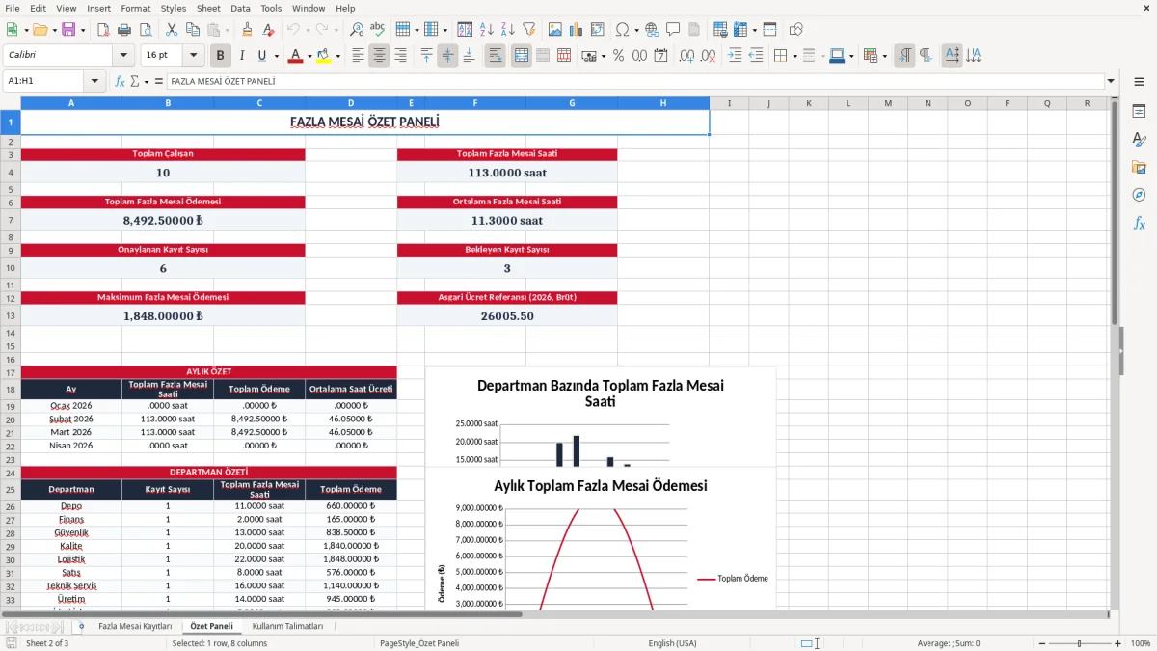
Task: Click the 100% zoom level
Action: coord(1140,643)
